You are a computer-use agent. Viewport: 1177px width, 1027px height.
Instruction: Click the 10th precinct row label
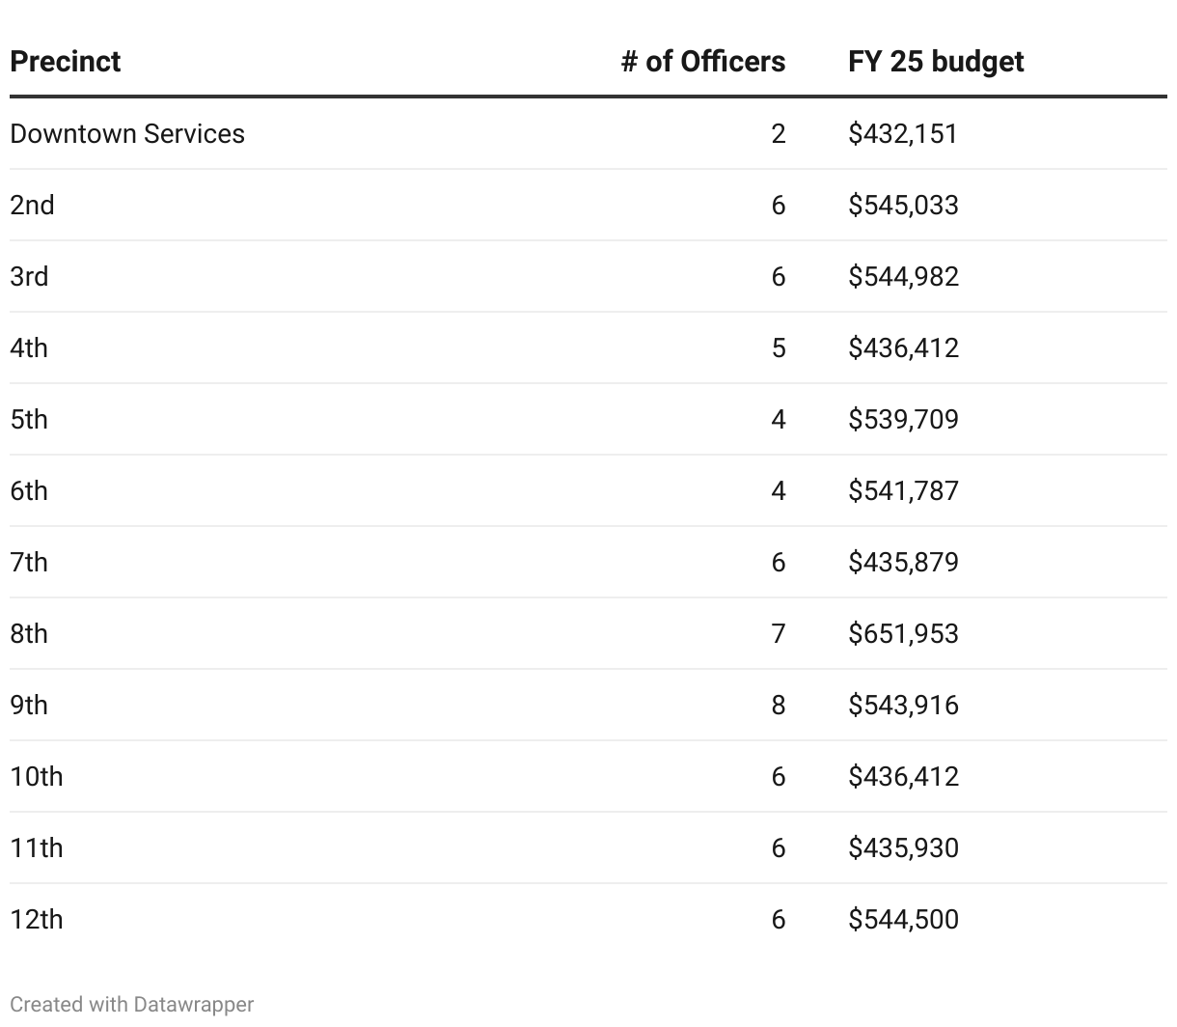(x=37, y=776)
